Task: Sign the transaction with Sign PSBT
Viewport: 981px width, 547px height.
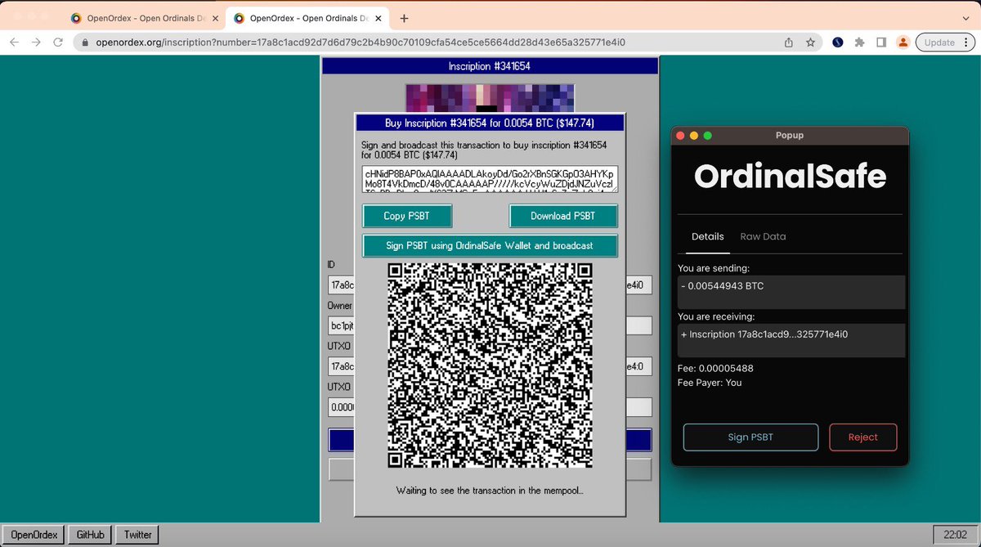Action: click(750, 437)
